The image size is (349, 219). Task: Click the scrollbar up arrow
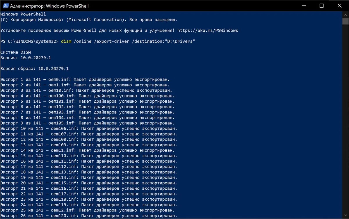[346, 14]
